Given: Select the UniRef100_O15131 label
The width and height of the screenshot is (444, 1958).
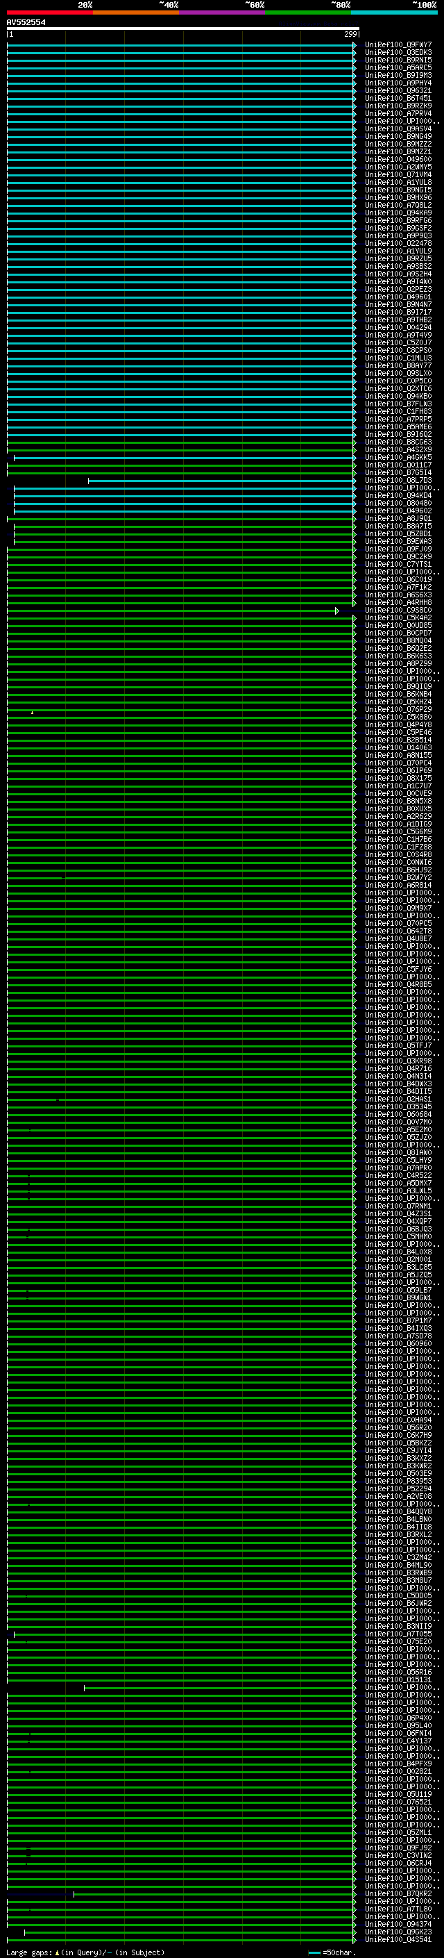Looking at the screenshot, I should tap(398, 1679).
